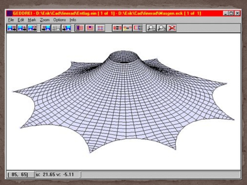247x185 pixels.
Task: Click the red swap-arrows icon
Action: point(117,28)
